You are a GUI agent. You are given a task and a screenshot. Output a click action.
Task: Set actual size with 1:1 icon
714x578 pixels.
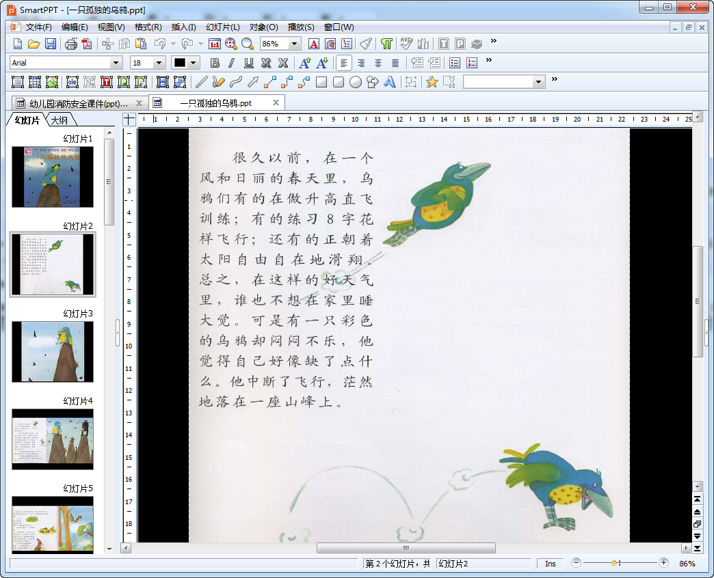[x=215, y=44]
